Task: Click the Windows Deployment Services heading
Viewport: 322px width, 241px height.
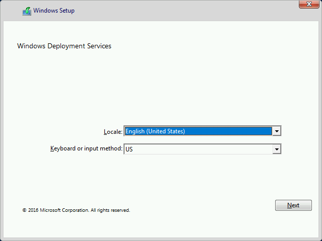Action: tap(64, 46)
